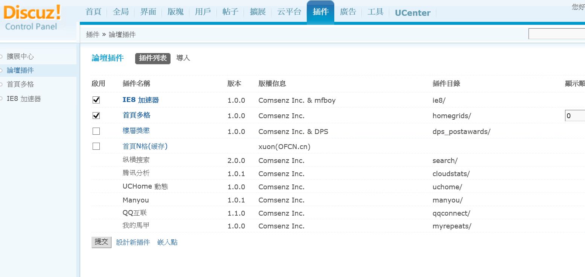Uncheck the 首頁多格 enable checkbox
The width and height of the screenshot is (585, 277).
coord(96,115)
